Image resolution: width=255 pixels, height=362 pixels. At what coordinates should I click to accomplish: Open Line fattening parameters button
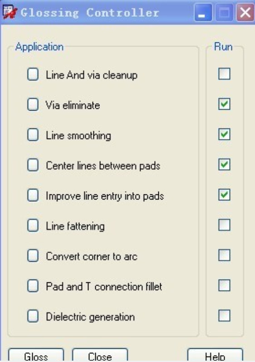click(33, 225)
